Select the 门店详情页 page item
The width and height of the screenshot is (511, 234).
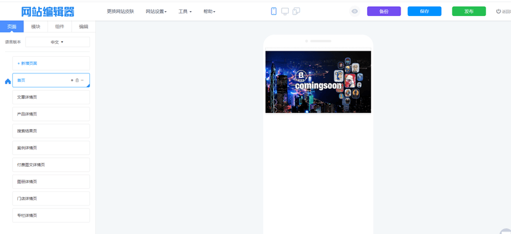[51, 199]
